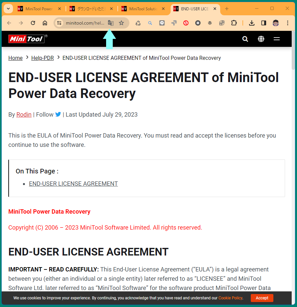Open the WordPress extension icon

210,23
